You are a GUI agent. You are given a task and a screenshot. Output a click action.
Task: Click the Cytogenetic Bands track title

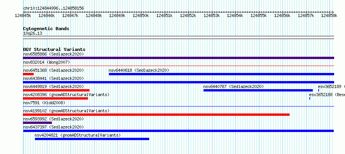[x=46, y=29]
